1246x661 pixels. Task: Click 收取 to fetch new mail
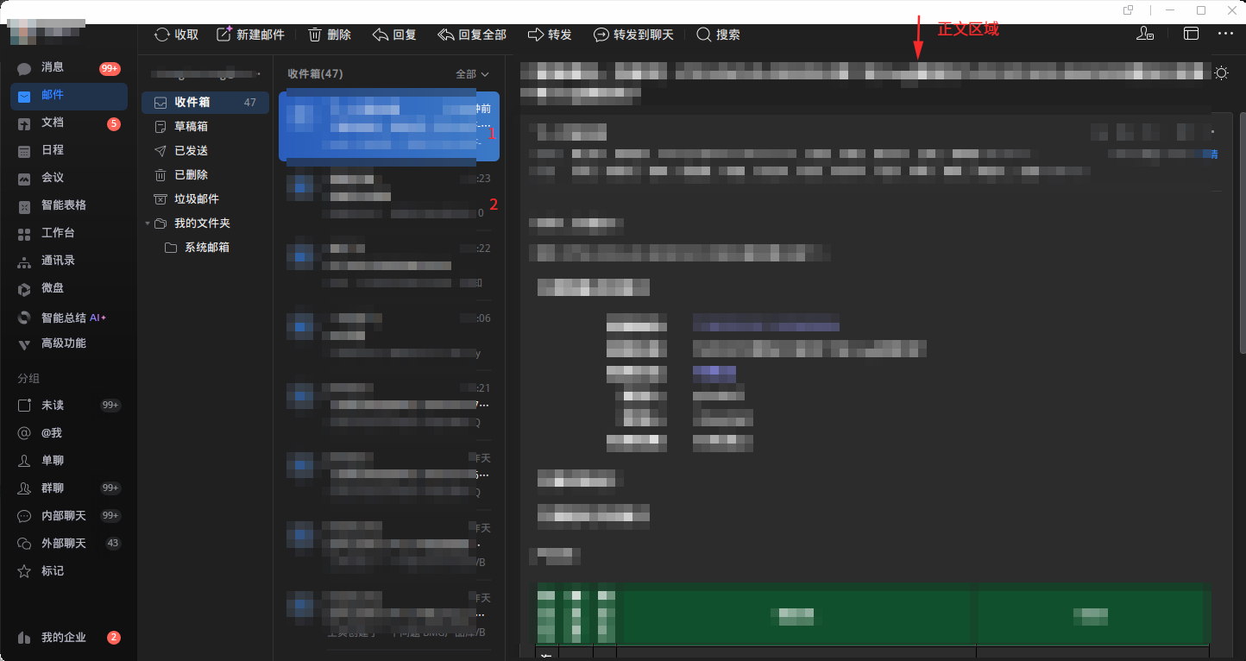pyautogui.click(x=177, y=35)
